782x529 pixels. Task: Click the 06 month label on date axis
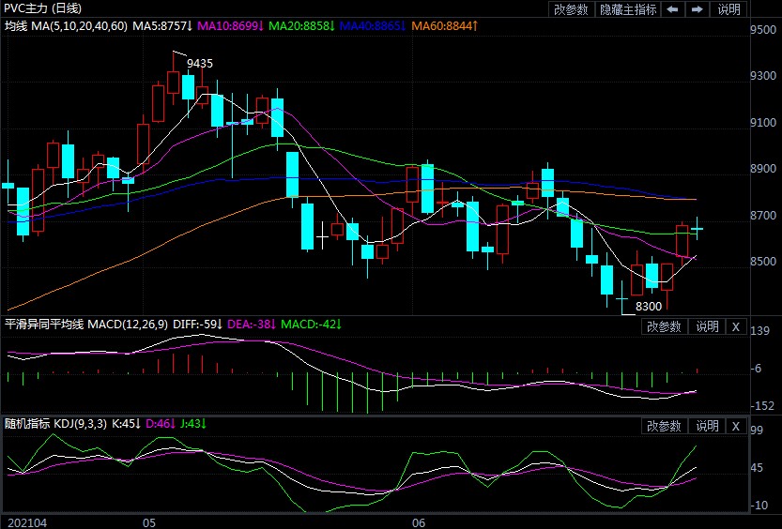pos(419,521)
